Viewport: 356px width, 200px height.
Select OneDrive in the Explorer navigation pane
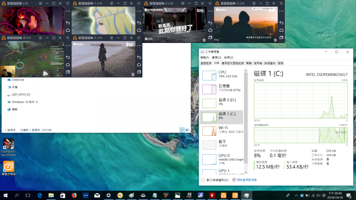click(x=16, y=80)
